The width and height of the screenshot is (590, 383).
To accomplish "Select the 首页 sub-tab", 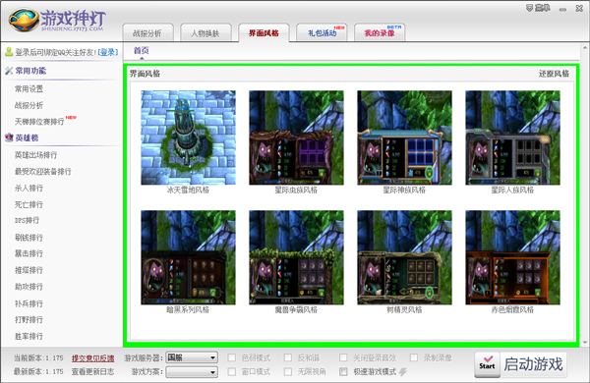I will coord(142,50).
